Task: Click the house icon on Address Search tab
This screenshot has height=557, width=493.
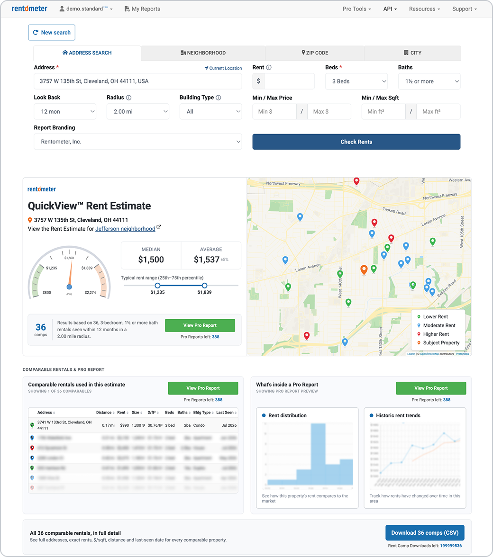Action: (x=65, y=53)
